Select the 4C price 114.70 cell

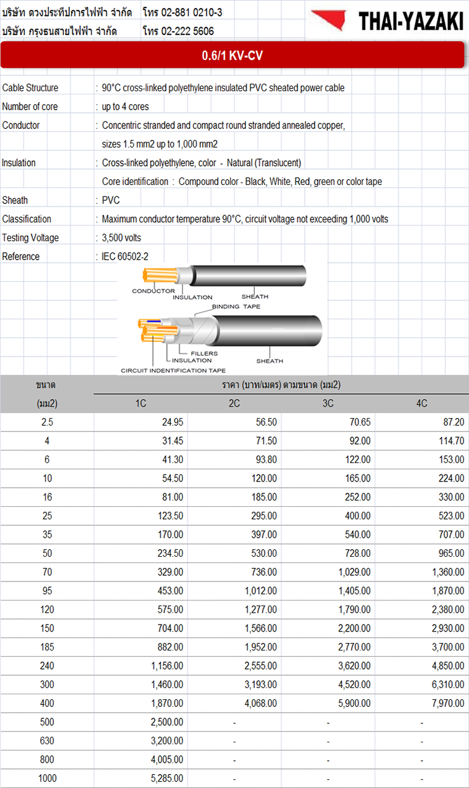422,441
